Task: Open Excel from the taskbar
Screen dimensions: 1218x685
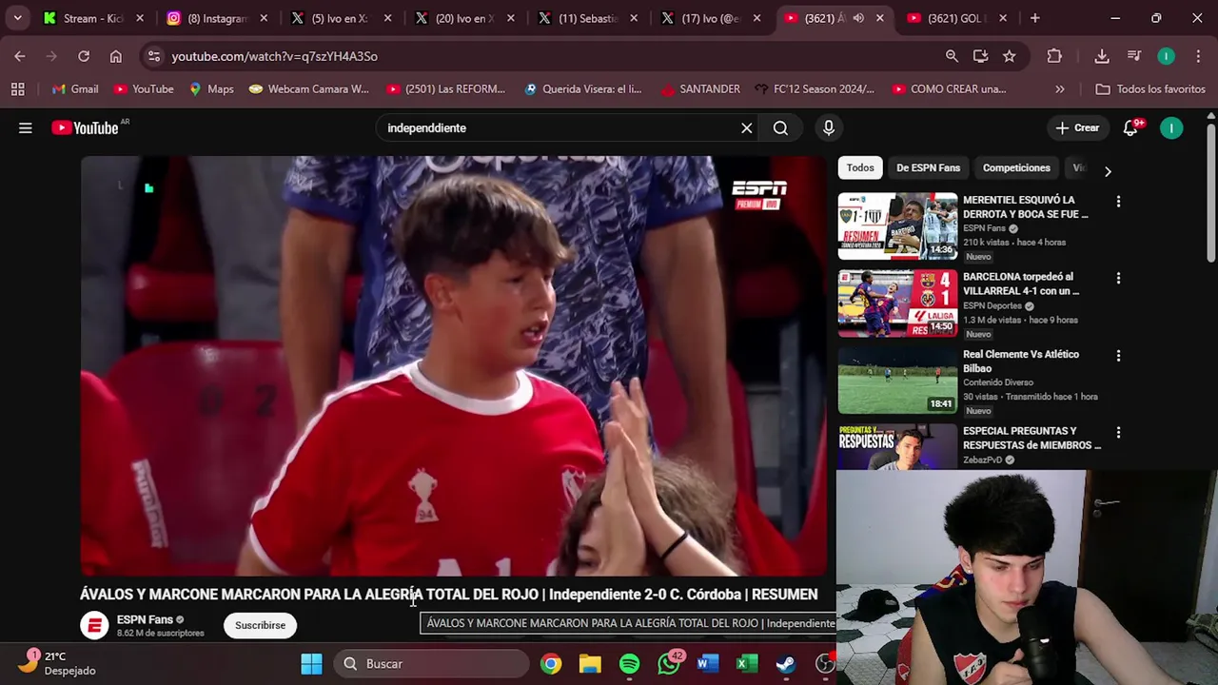Action: coord(747,663)
